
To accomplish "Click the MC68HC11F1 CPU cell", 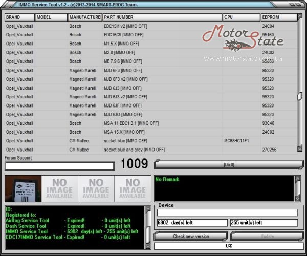I will (x=236, y=141).
